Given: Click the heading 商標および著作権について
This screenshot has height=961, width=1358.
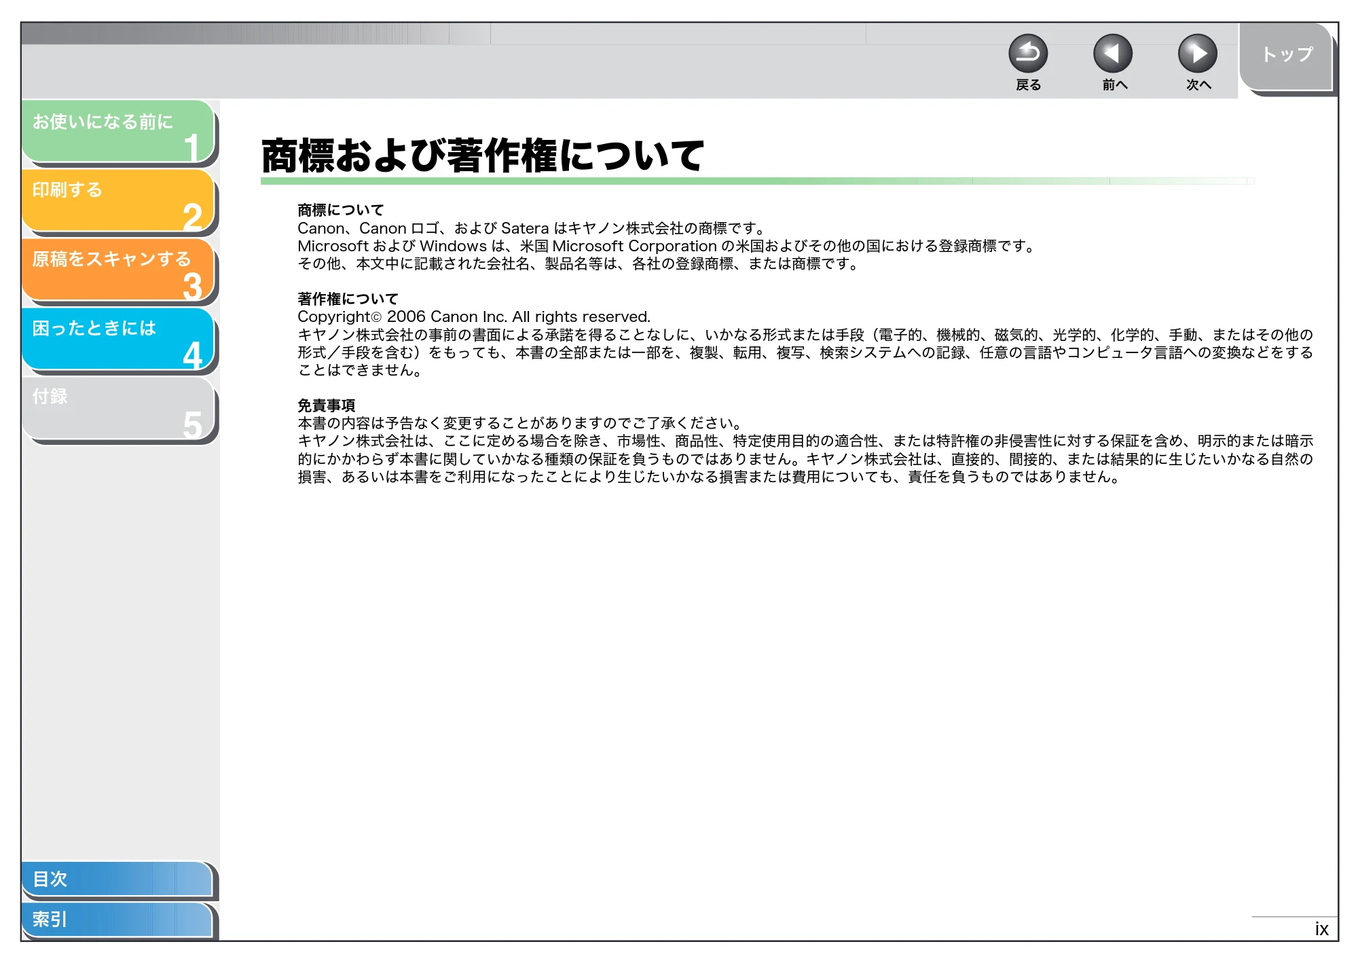Looking at the screenshot, I should (483, 156).
